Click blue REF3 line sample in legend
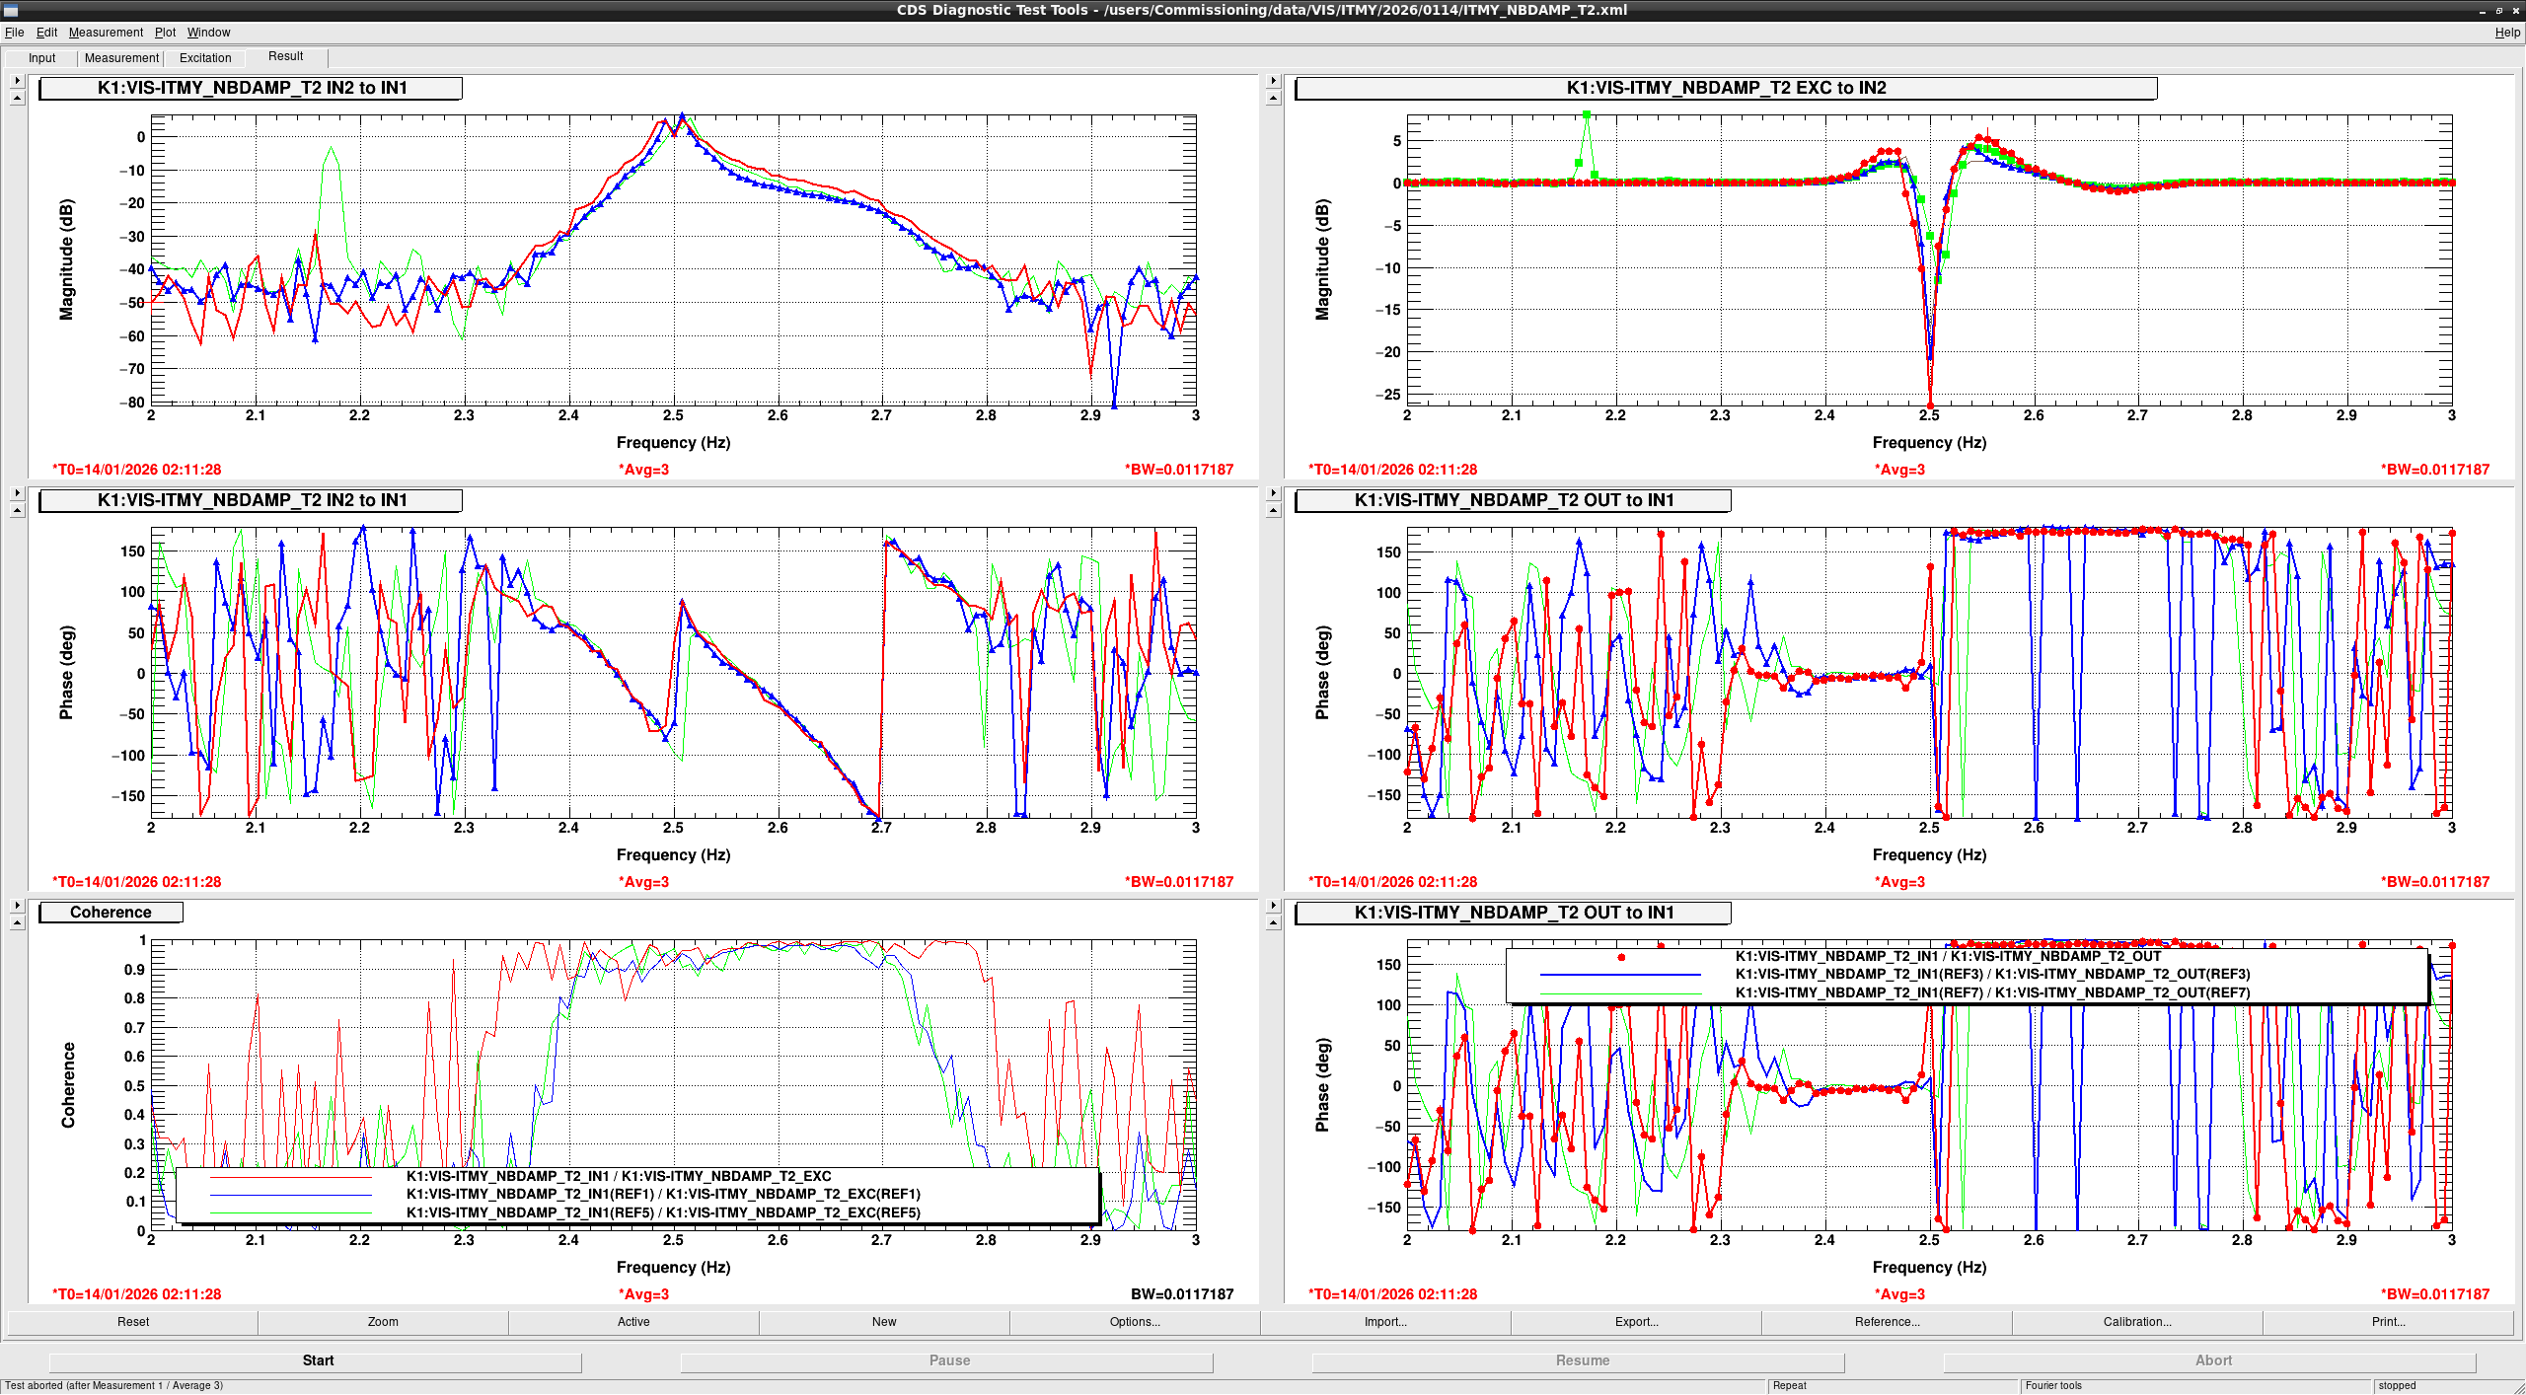2526x1395 pixels. point(1620,975)
